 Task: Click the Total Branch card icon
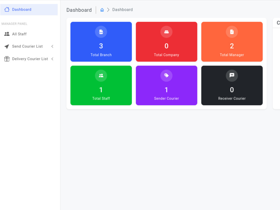[x=101, y=32]
